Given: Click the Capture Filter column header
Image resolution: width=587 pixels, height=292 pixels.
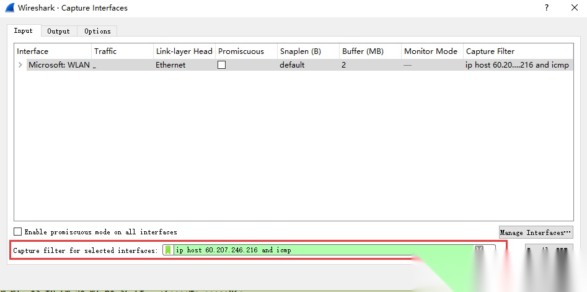Looking at the screenshot, I should point(518,51).
